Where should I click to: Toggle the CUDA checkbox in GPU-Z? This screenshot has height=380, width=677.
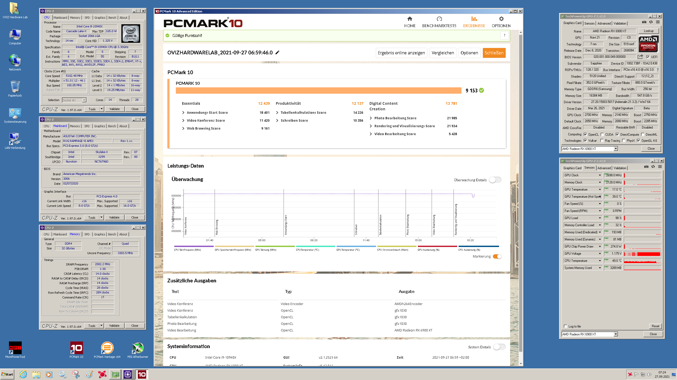602,134
